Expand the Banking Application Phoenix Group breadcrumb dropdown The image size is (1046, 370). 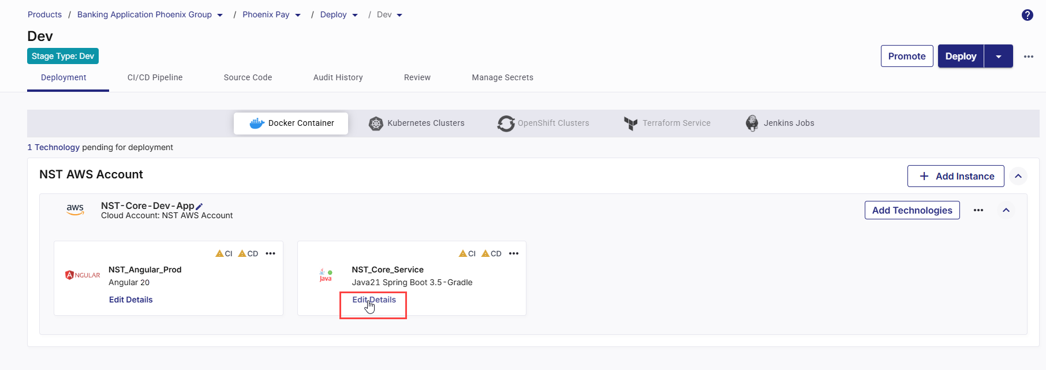pos(220,16)
